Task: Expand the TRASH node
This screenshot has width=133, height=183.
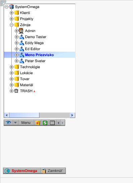Action: [11, 91]
